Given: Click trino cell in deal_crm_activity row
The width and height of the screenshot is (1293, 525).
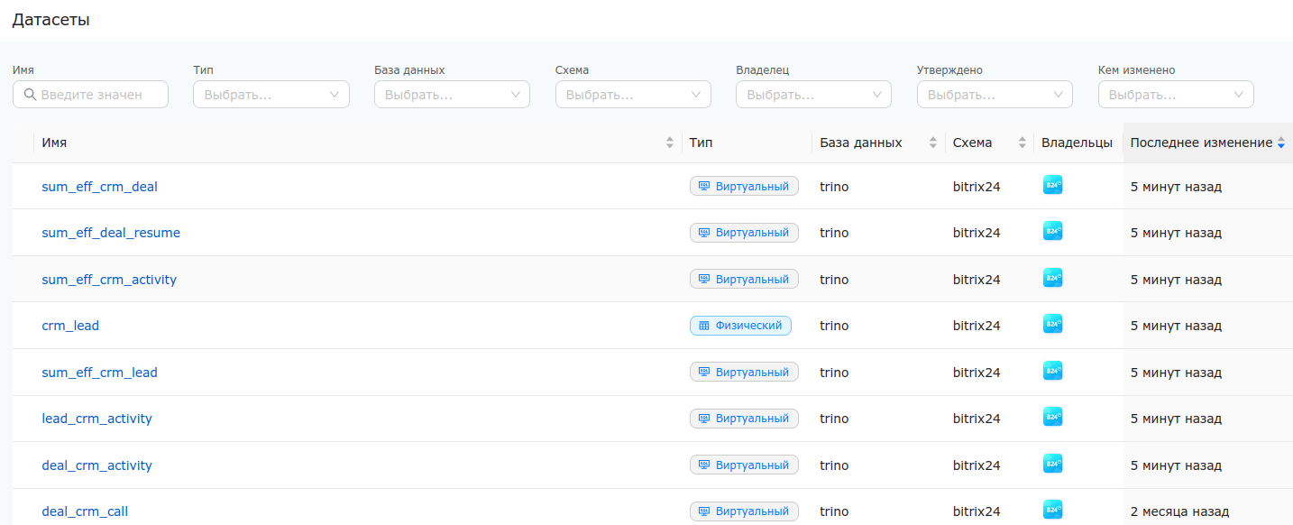Looking at the screenshot, I should pyautogui.click(x=834, y=465).
